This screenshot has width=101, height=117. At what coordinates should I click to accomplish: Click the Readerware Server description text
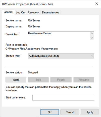click(40, 33)
